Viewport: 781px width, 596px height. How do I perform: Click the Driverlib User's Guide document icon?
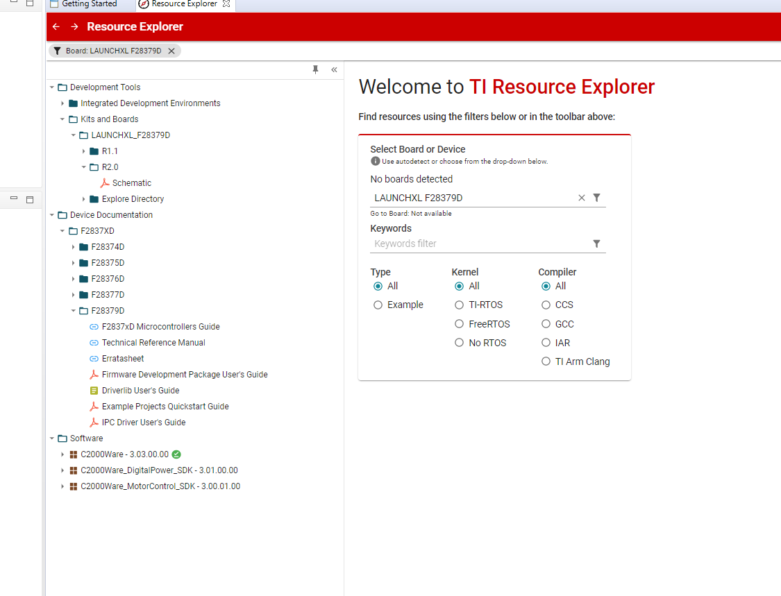click(94, 391)
